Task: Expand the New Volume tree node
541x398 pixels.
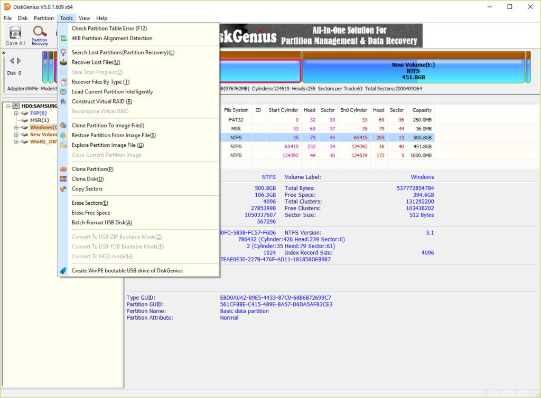Action: click(x=16, y=135)
